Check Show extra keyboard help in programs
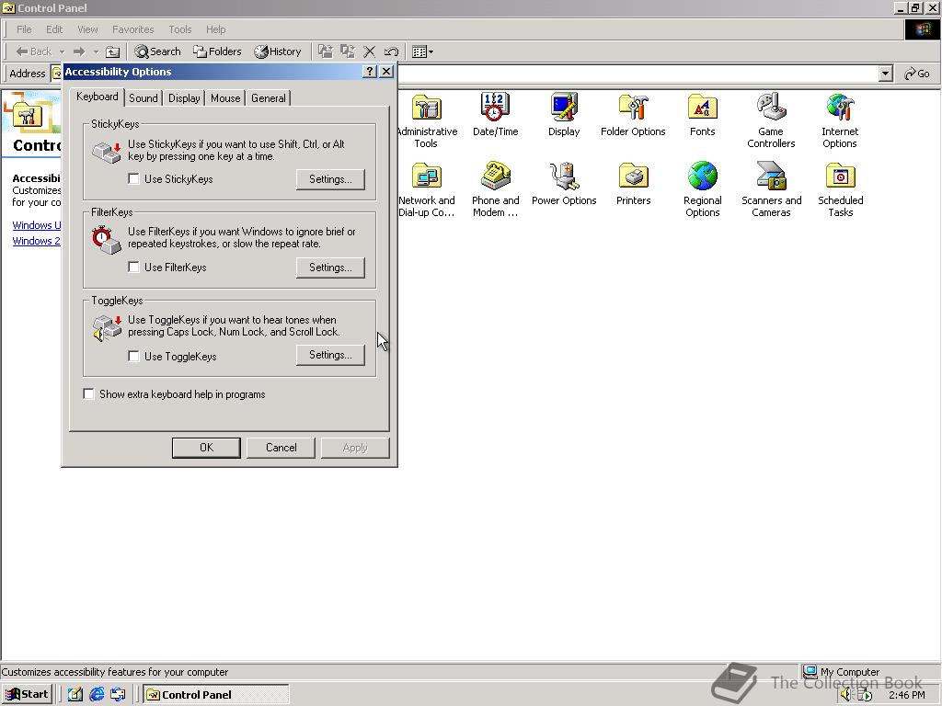Image resolution: width=942 pixels, height=706 pixels. [x=88, y=393]
